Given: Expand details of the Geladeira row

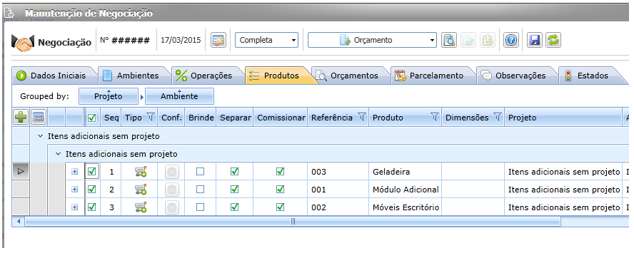Looking at the screenshot, I should 74,172.
